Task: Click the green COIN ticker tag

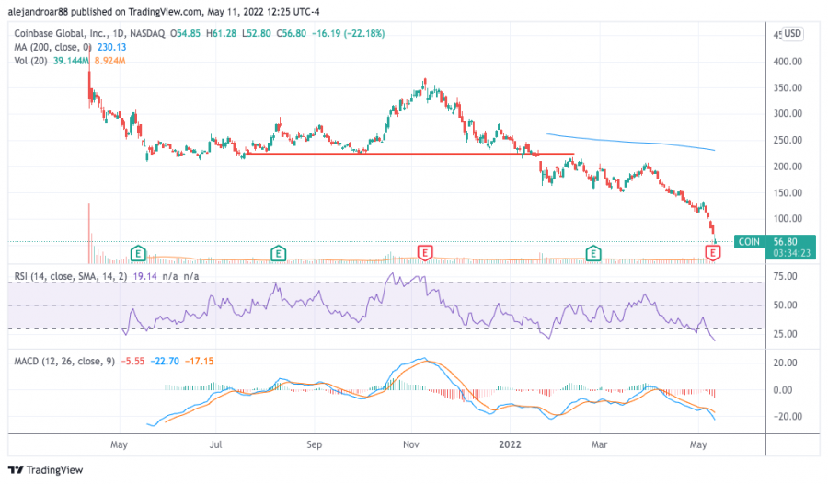Action: pyautogui.click(x=749, y=242)
